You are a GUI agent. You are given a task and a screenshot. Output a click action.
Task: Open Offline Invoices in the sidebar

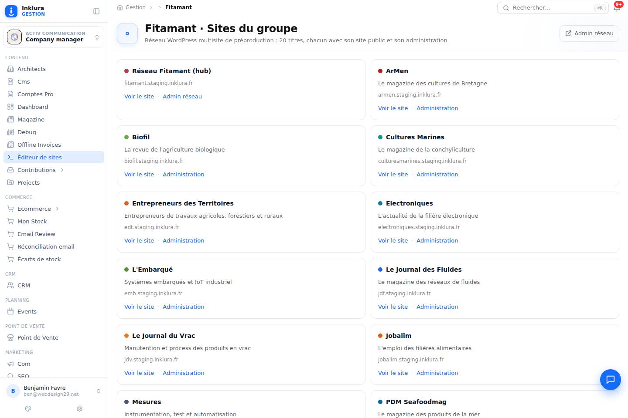coord(54,145)
